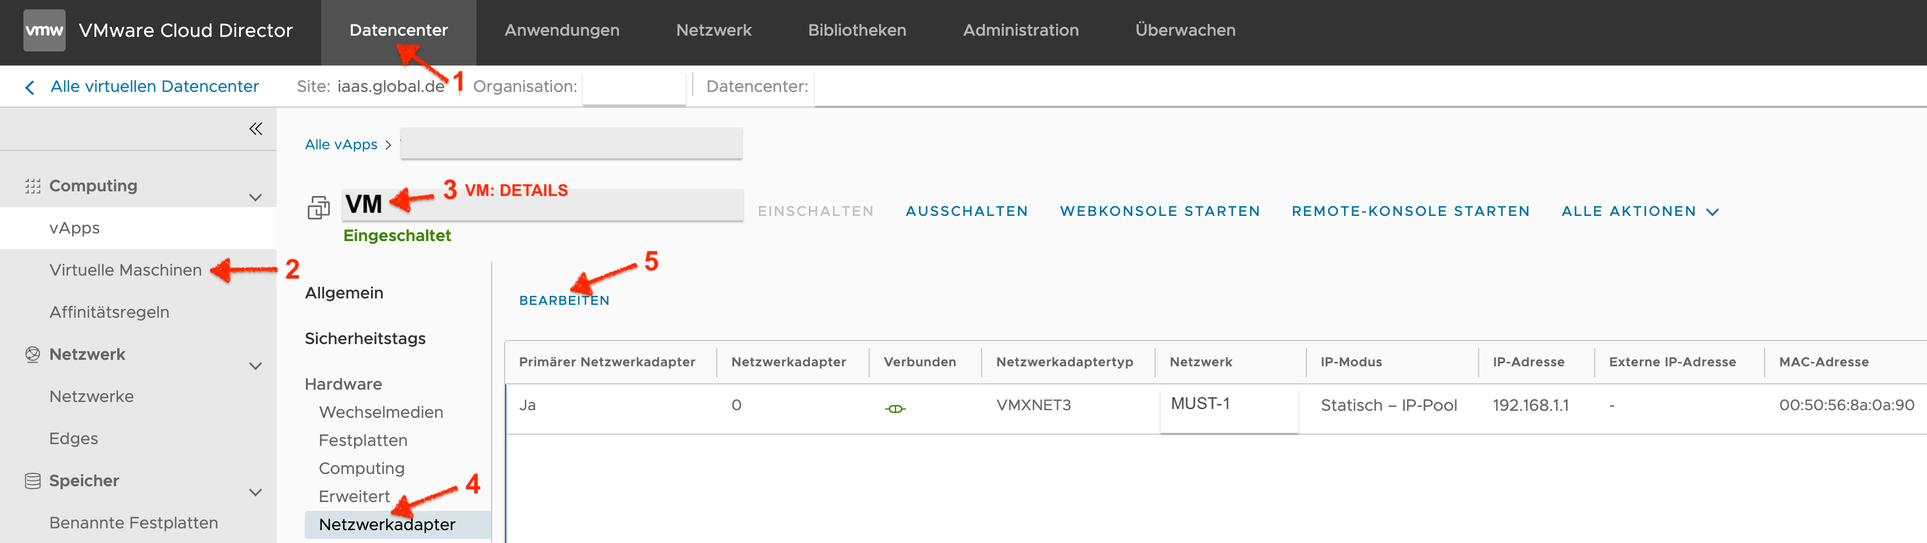The height and width of the screenshot is (543, 1927).
Task: Click the VMware Cloud Director title
Action: coord(186,30)
